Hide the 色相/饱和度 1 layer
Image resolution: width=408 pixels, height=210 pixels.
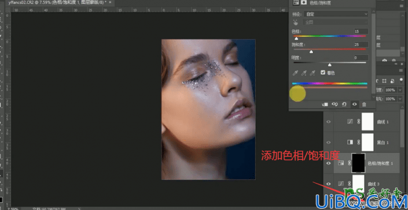pos(328,163)
